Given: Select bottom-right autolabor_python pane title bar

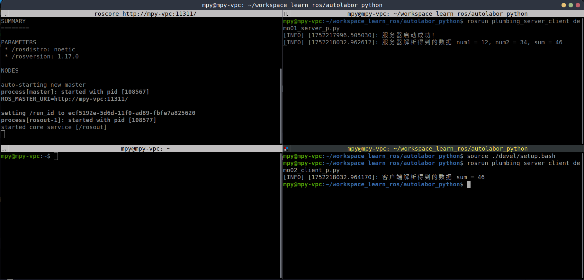Looking at the screenshot, I should pyautogui.click(x=437, y=149).
